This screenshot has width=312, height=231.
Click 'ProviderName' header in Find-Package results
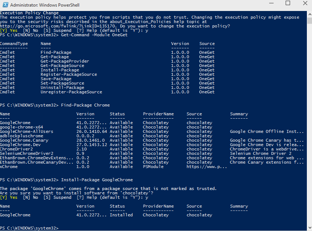click(x=158, y=114)
